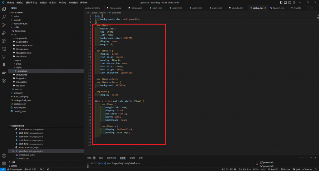
Task: Select the problems tab in bottom panel
Action: 91,158
